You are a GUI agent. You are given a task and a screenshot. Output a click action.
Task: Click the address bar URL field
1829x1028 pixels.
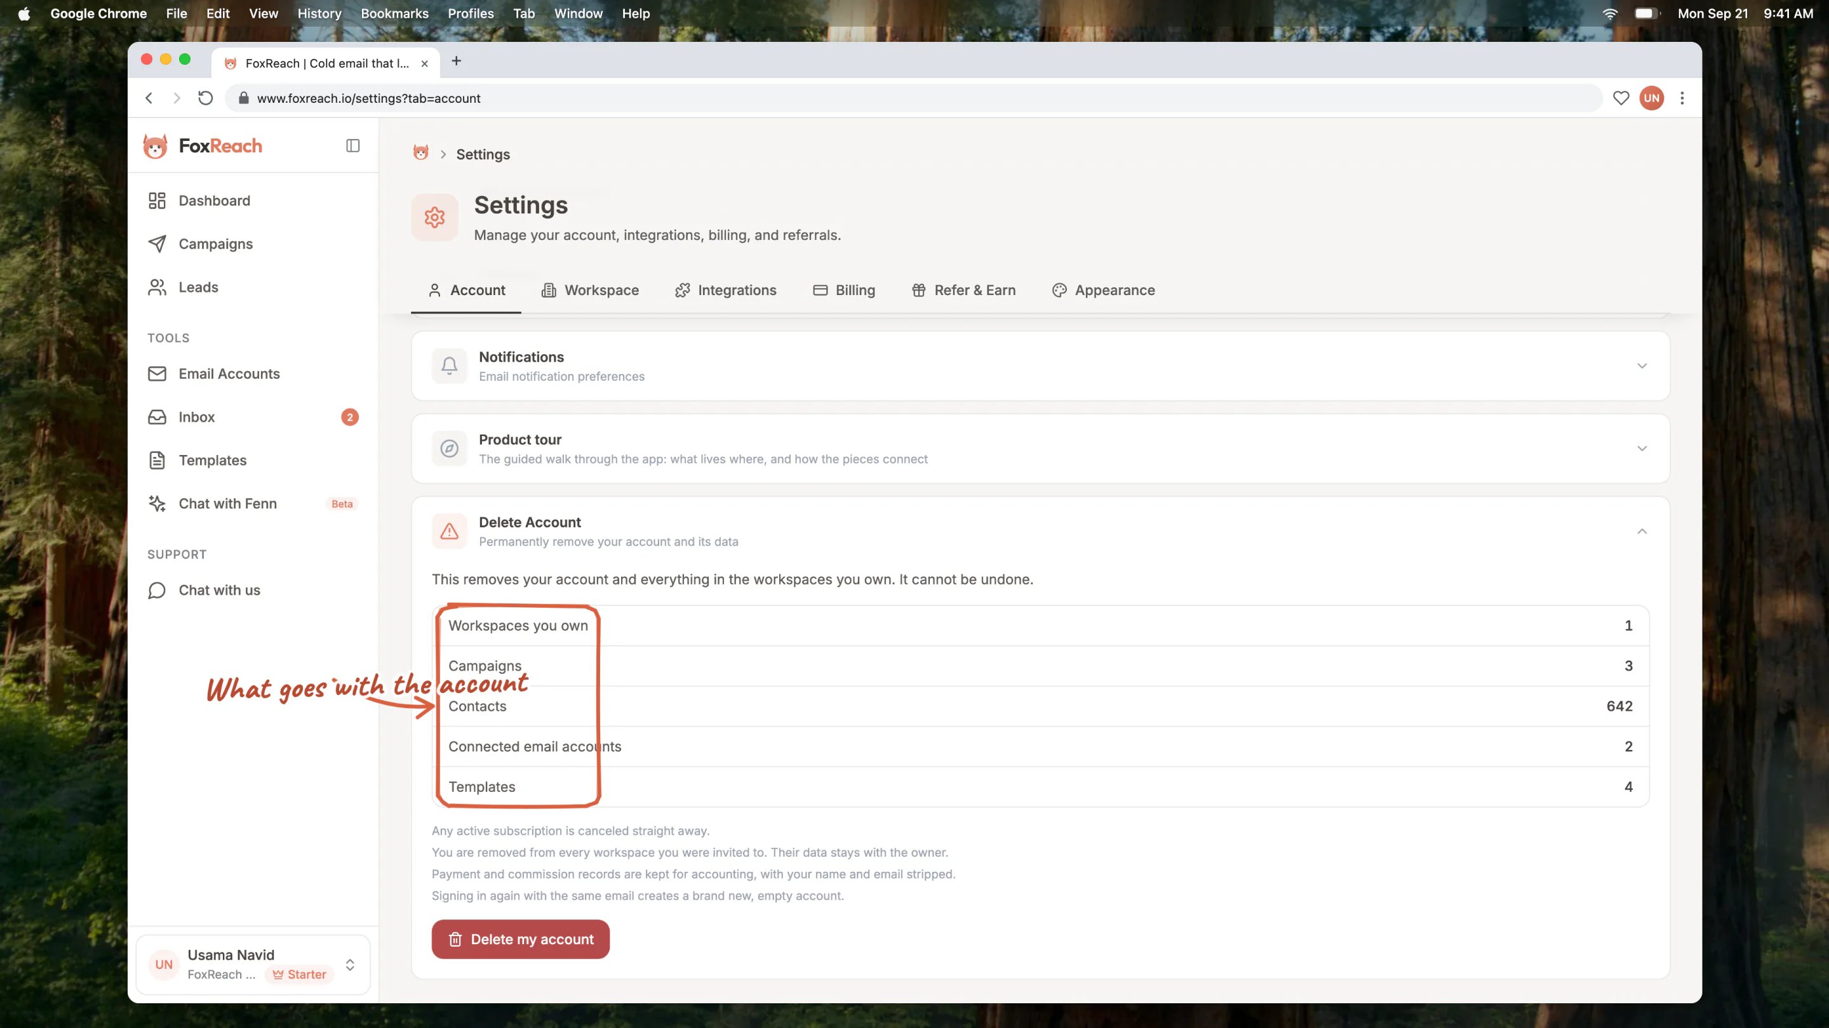click(x=913, y=98)
